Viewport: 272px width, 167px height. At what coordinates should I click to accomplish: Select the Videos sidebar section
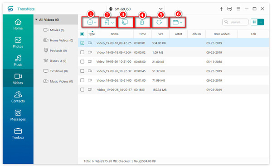[x=18, y=79]
